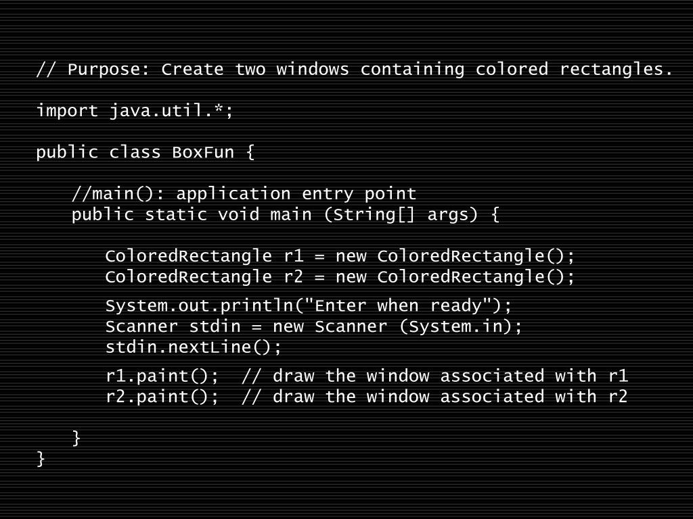Click System.out.println call

tap(309, 305)
